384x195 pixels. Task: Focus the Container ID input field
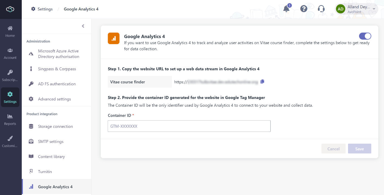click(x=189, y=126)
